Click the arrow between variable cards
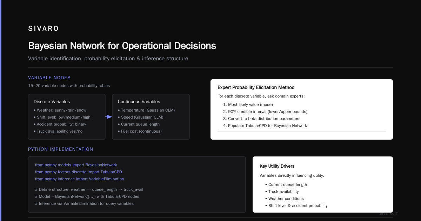Image resolution: width=421 pixels, height=221 pixels. point(109,117)
